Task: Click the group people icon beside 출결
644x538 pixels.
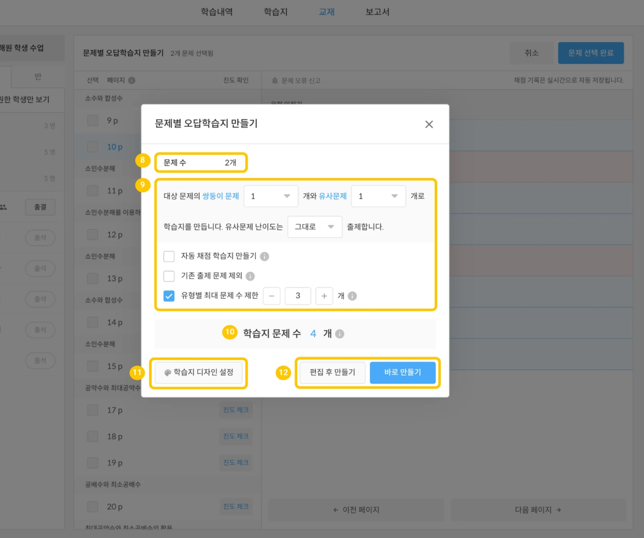Action: coord(3,207)
